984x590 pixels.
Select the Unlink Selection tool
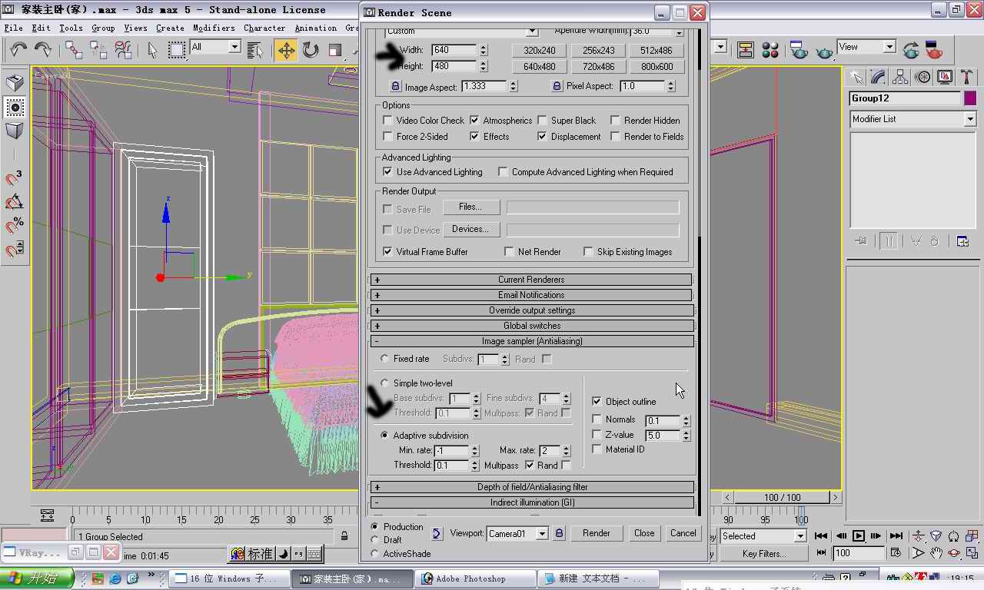pyautogui.click(x=98, y=50)
